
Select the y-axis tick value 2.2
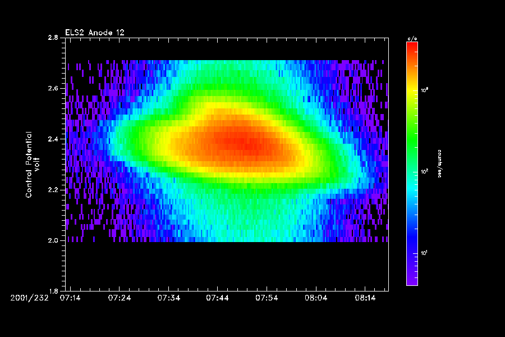coord(53,190)
